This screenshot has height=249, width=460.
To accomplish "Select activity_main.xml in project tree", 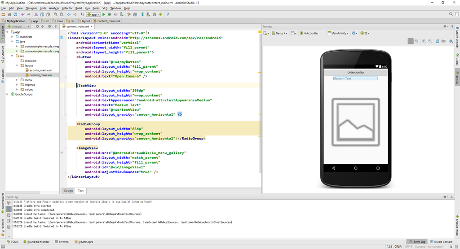I will tap(40, 70).
